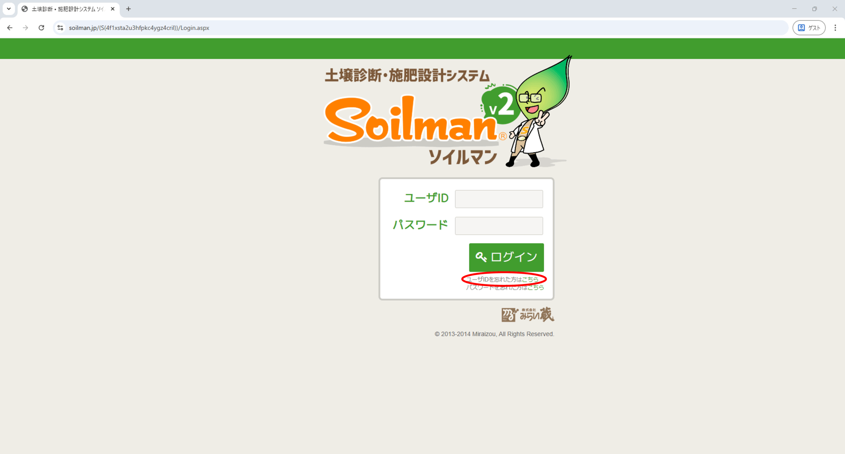Screen dimensions: 845x454
Task: Close the Soilman tab
Action: [113, 9]
